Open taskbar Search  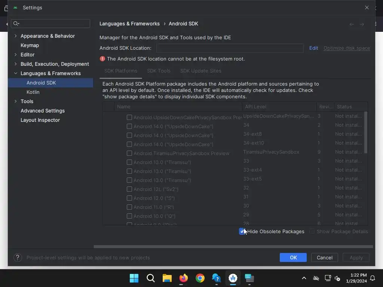tap(150, 278)
